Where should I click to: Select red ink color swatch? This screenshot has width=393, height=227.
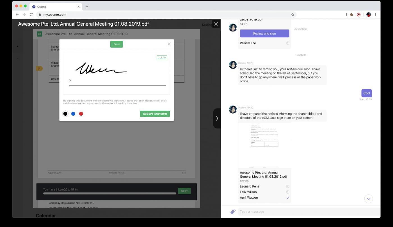81,114
